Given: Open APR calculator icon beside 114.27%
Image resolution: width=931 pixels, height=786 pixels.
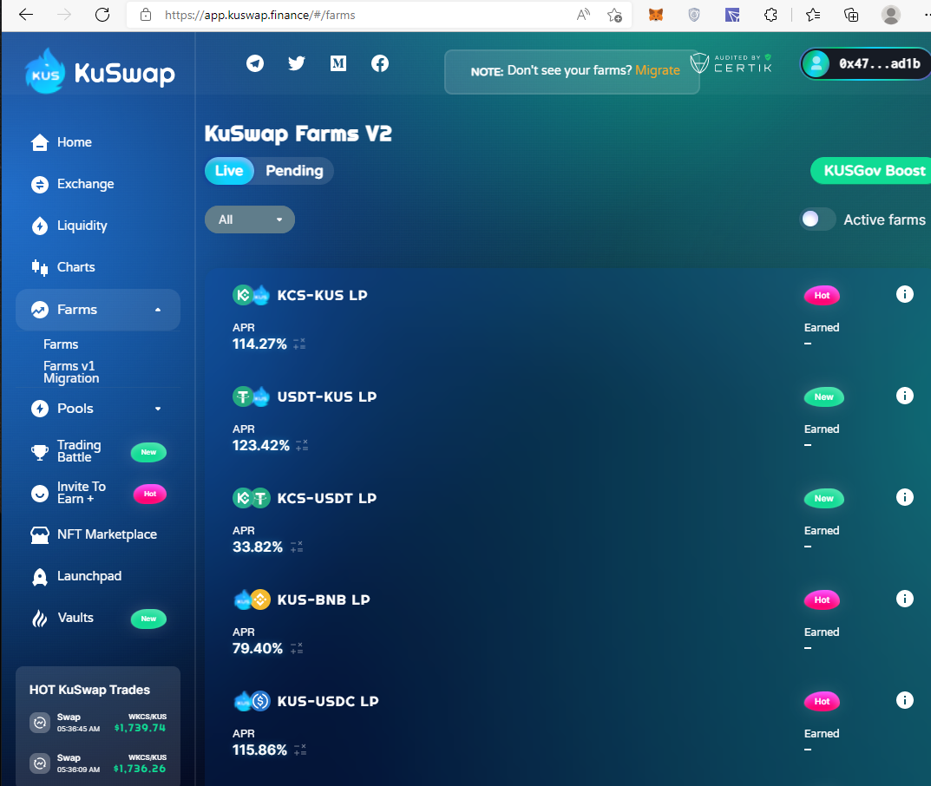Looking at the screenshot, I should click(299, 344).
